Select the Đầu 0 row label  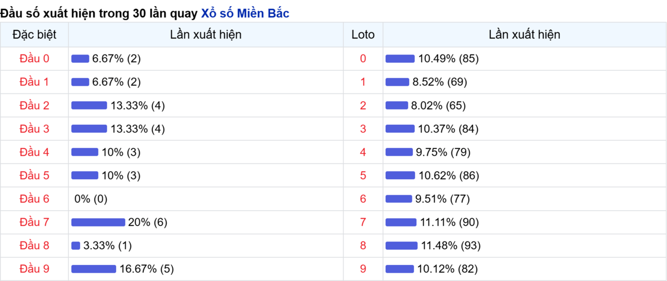click(x=34, y=58)
